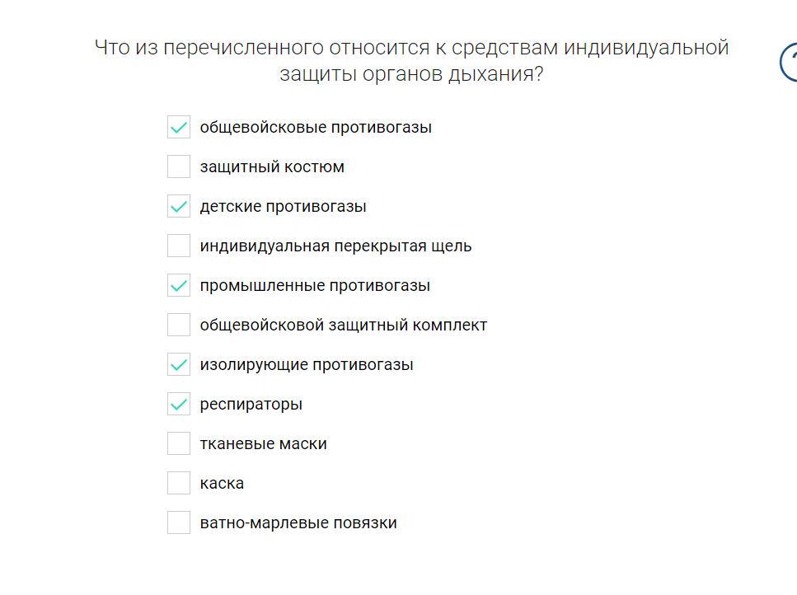Tick the защитный костюм checkbox
This screenshot has width=797, height=595.
(x=179, y=166)
